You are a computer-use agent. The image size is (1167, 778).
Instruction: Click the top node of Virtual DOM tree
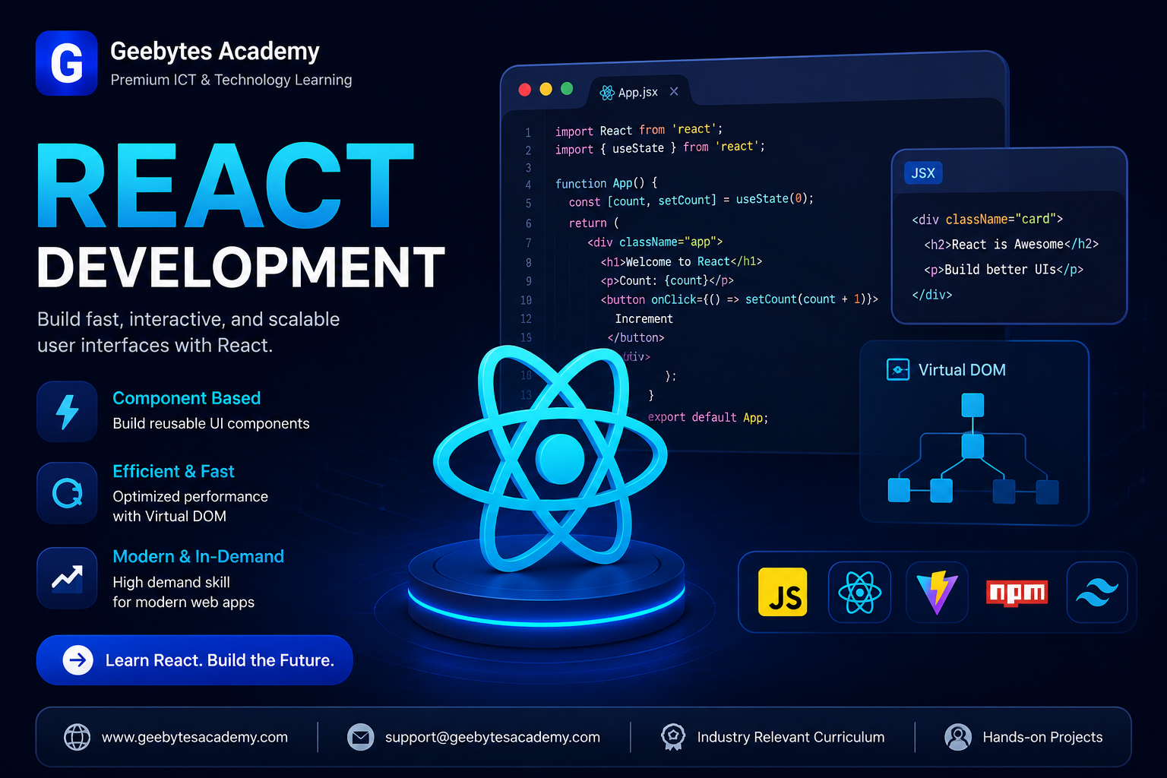click(x=972, y=405)
